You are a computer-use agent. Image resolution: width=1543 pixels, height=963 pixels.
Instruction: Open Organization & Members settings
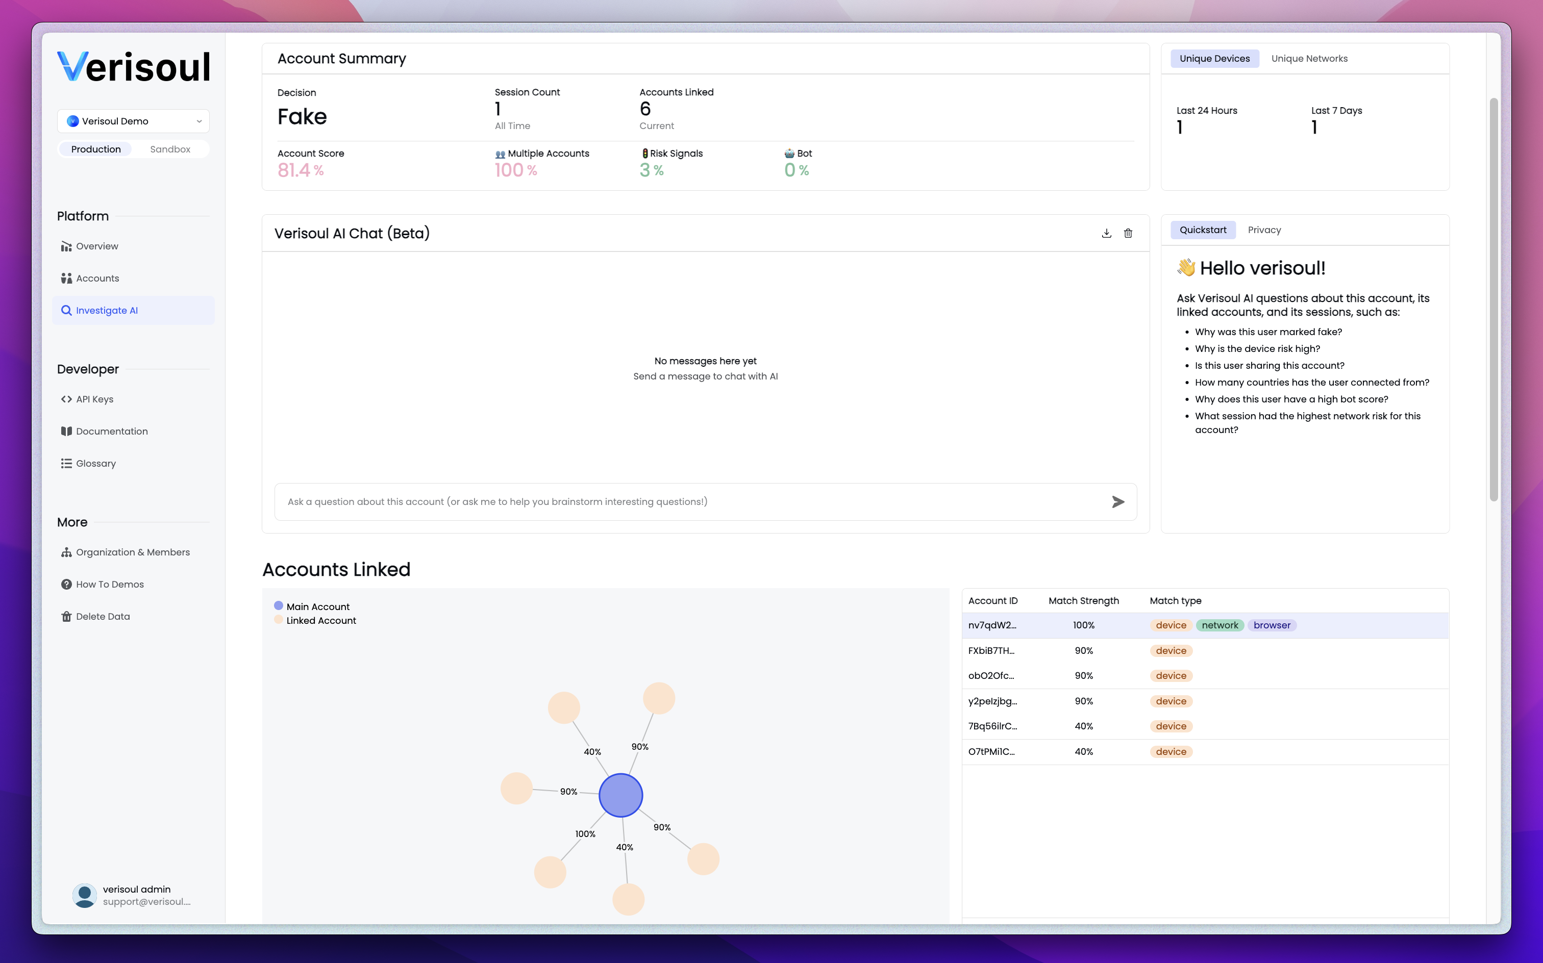point(133,552)
